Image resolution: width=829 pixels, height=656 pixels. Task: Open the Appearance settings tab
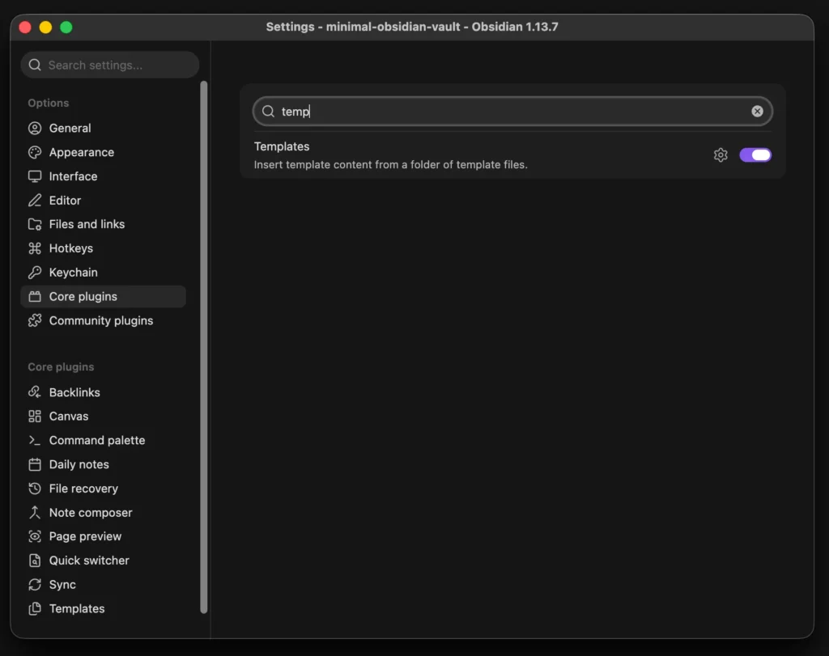pyautogui.click(x=103, y=152)
